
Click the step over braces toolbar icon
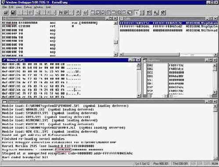(x=66, y=13)
